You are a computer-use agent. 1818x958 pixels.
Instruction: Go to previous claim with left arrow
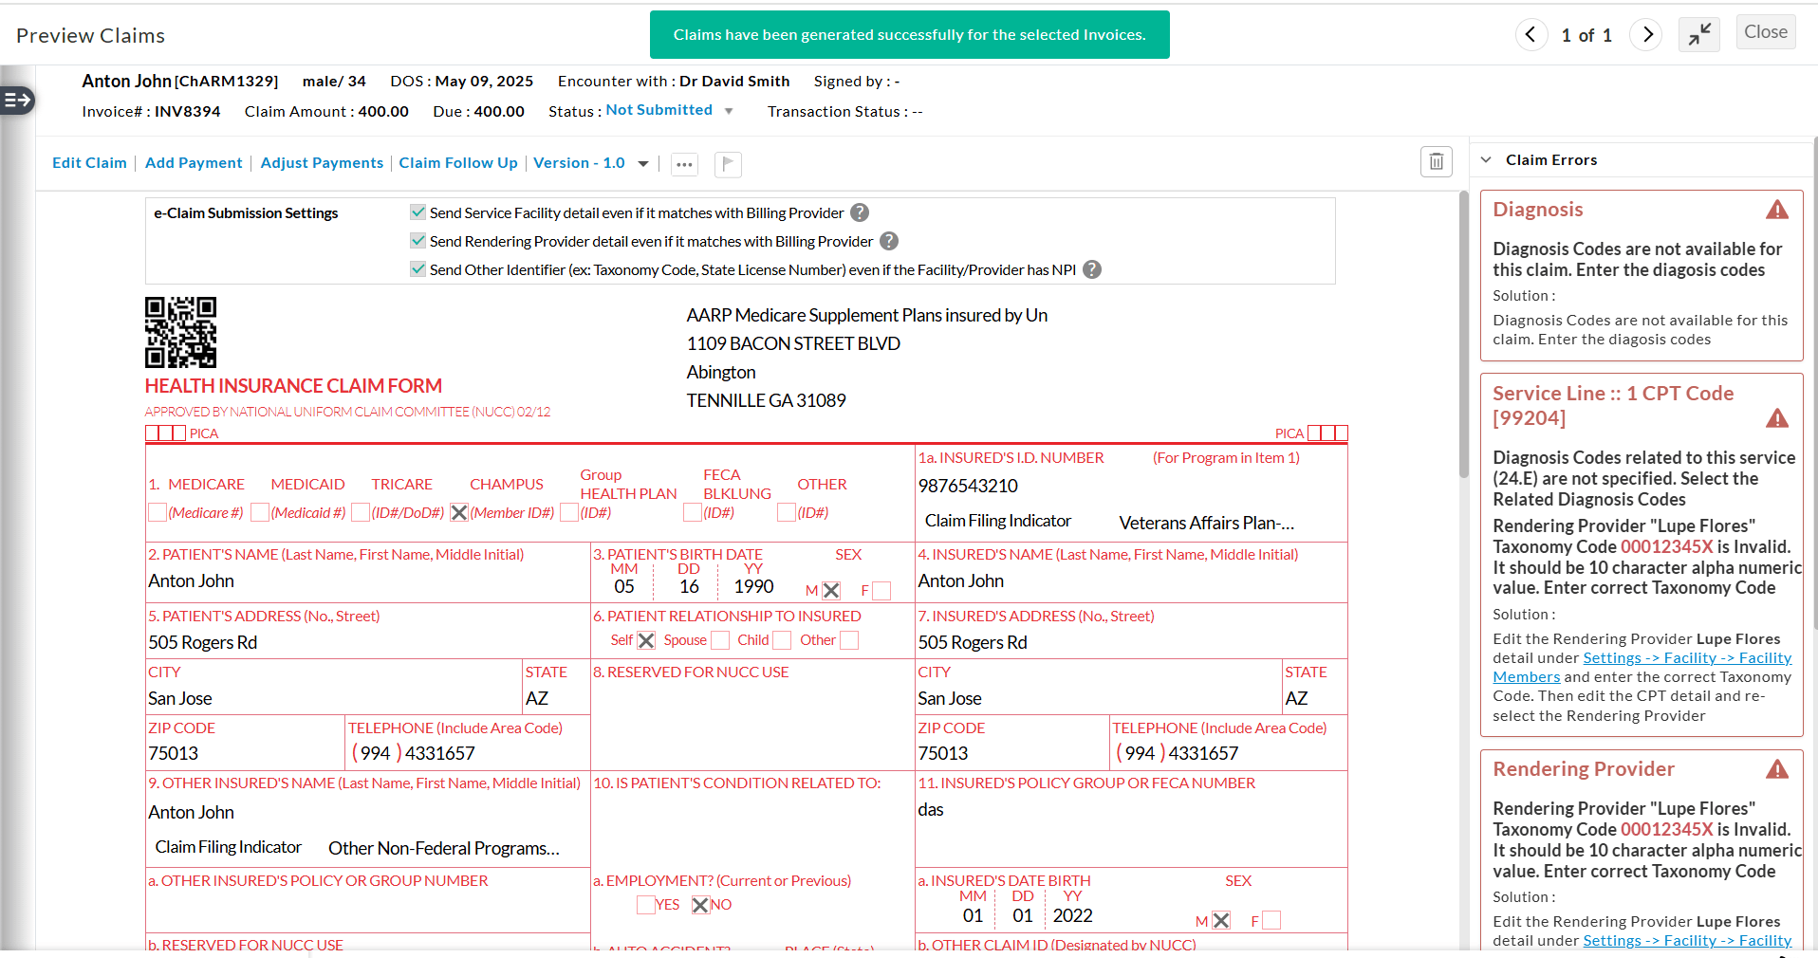click(x=1531, y=34)
